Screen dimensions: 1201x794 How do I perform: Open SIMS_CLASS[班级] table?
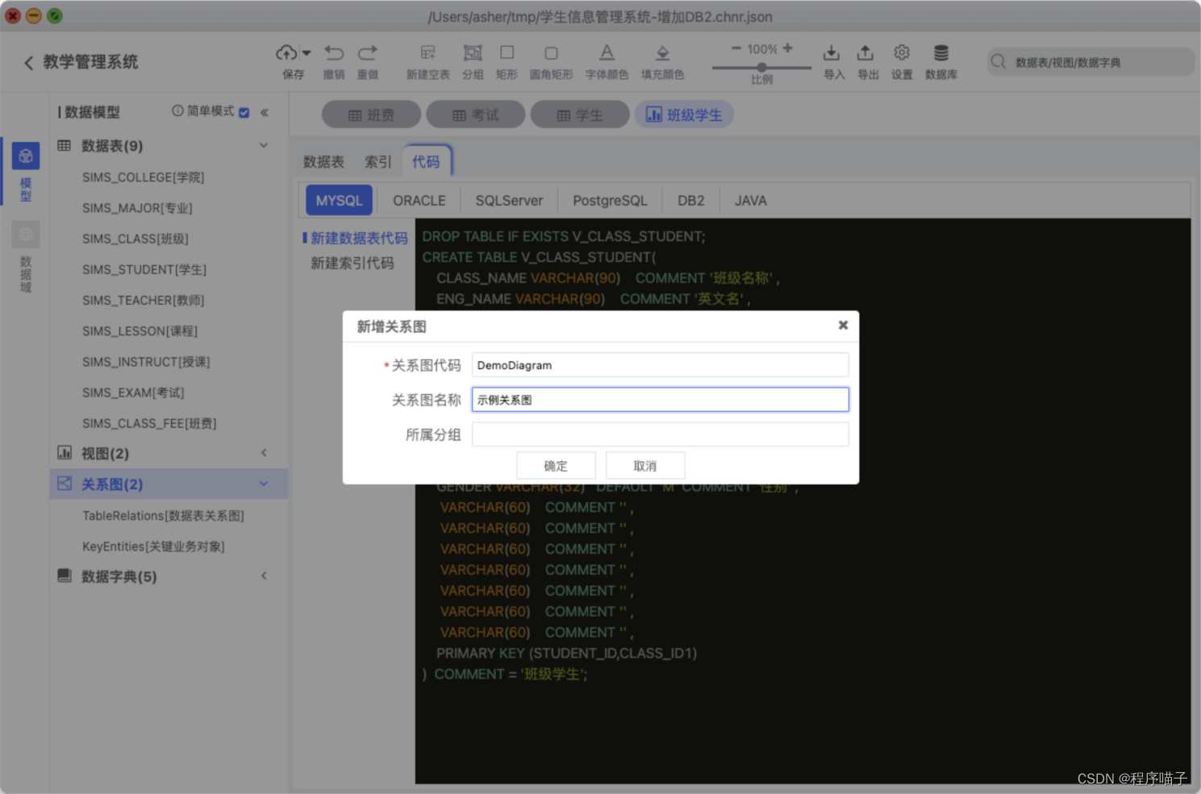point(136,239)
